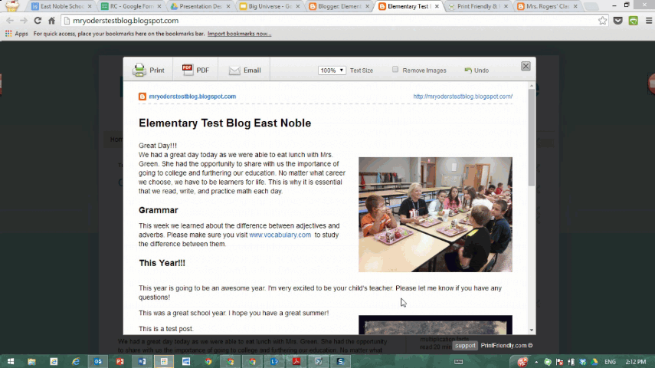Viewport: 655px width, 368px height.
Task: Reload the page
Action: coord(38,21)
